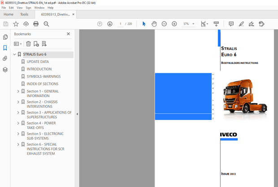
Task: Open the Attachments paperclip panel
Action: pyautogui.click(x=5, y=58)
